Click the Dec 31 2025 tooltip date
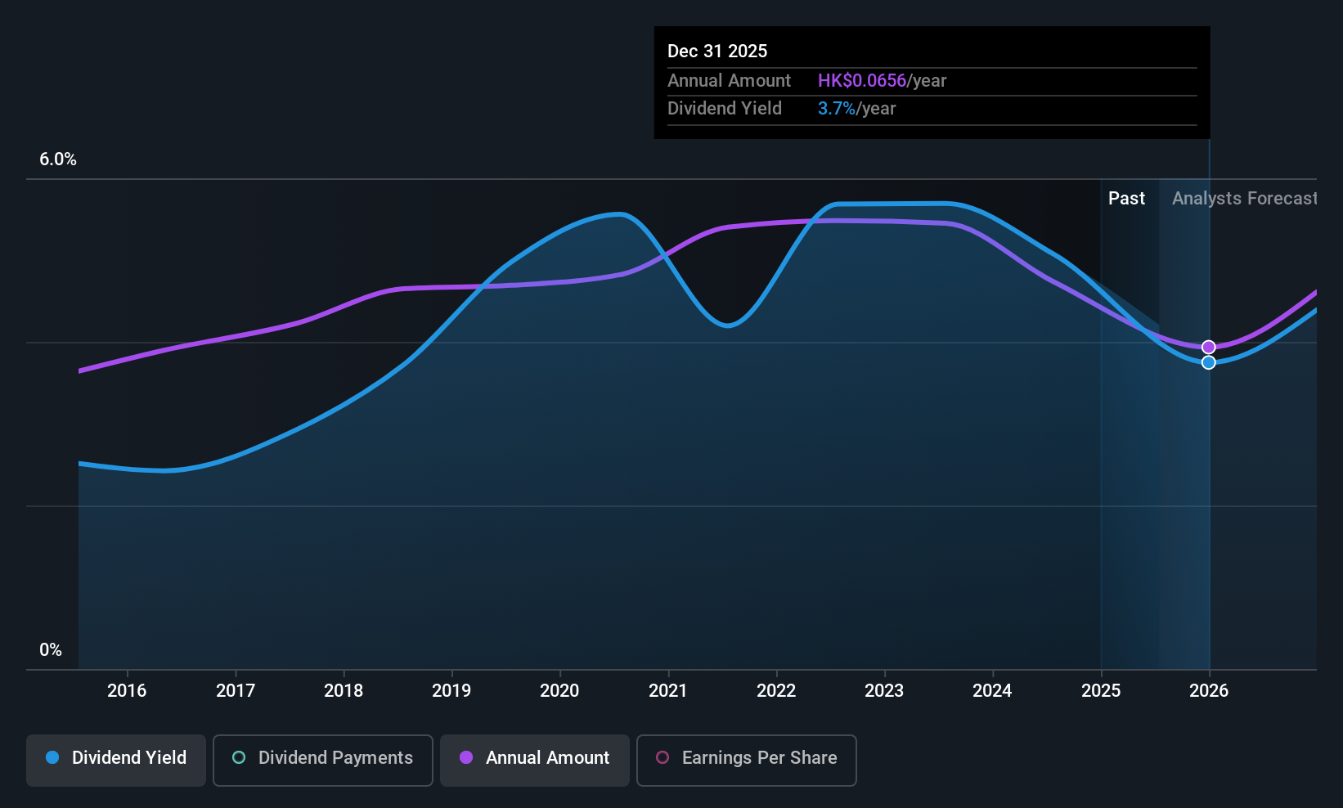This screenshot has height=808, width=1343. click(x=717, y=52)
